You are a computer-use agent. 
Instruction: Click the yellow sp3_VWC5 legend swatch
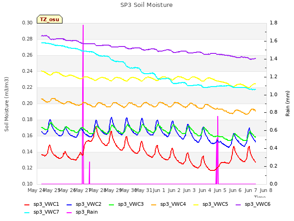[196, 204]
